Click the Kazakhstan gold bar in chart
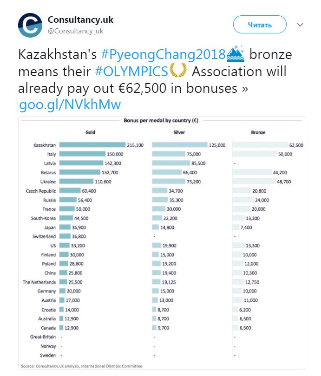 92,145
